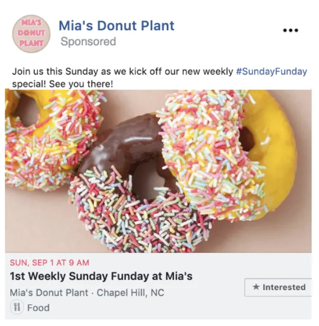The image size is (319, 326).
Task: Click Chapel Hill, NC location text
Action: click(x=130, y=293)
